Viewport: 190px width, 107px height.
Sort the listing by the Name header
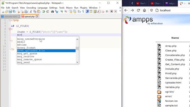point(175,38)
